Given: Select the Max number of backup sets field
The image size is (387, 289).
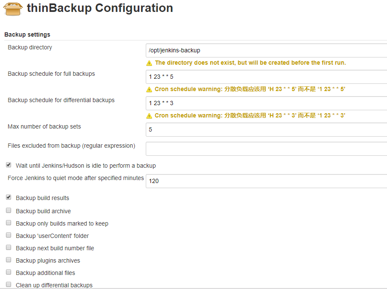Looking at the screenshot, I should pos(266,129).
